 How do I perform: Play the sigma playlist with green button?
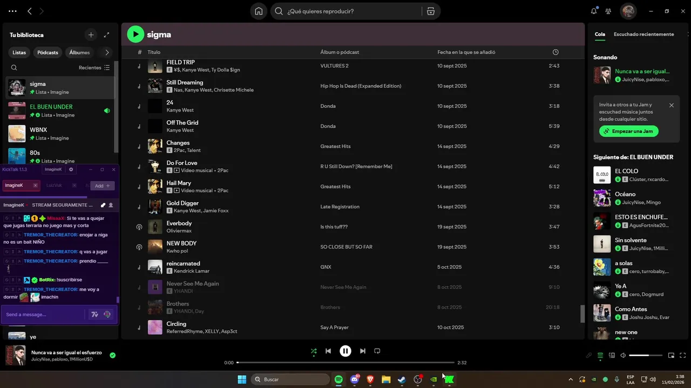(136, 34)
